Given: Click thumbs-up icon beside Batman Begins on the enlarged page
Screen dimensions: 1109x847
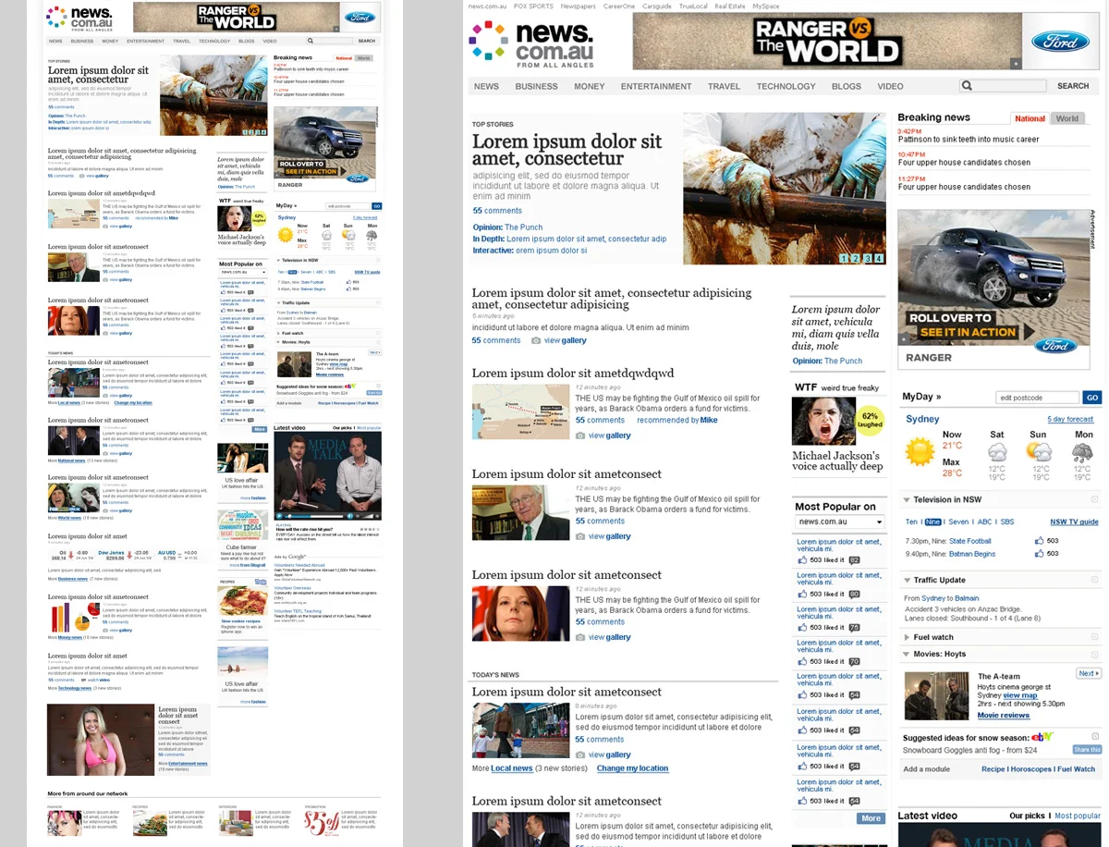Looking at the screenshot, I should 1039,554.
